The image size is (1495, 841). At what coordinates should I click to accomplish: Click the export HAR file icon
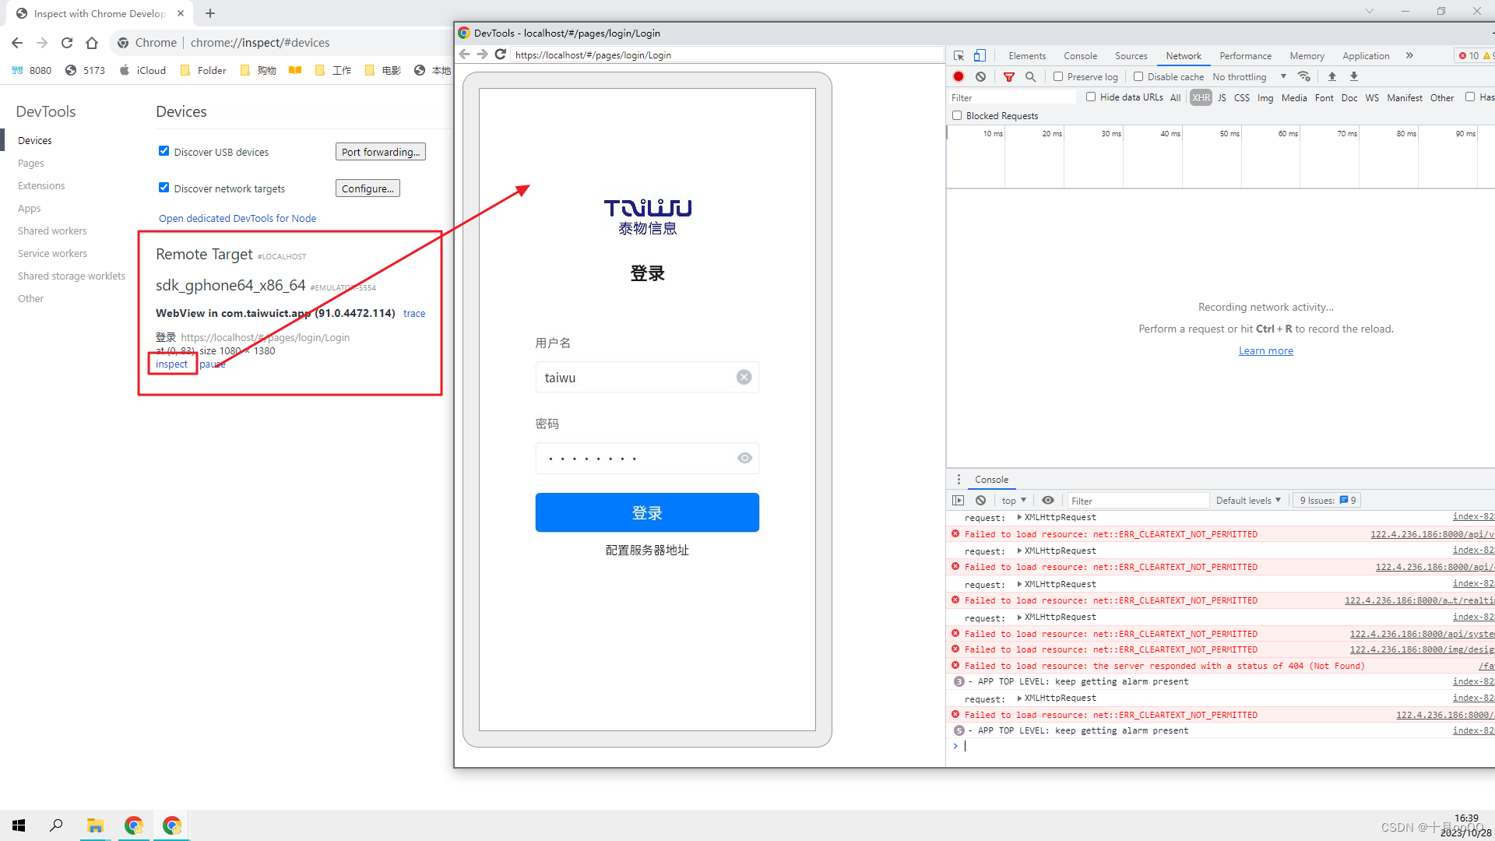pos(1354,76)
